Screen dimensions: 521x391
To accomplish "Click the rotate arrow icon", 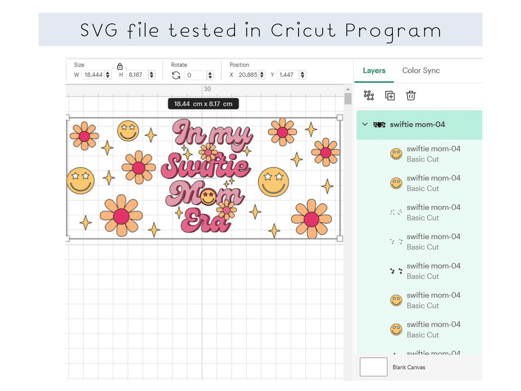I will coord(176,75).
